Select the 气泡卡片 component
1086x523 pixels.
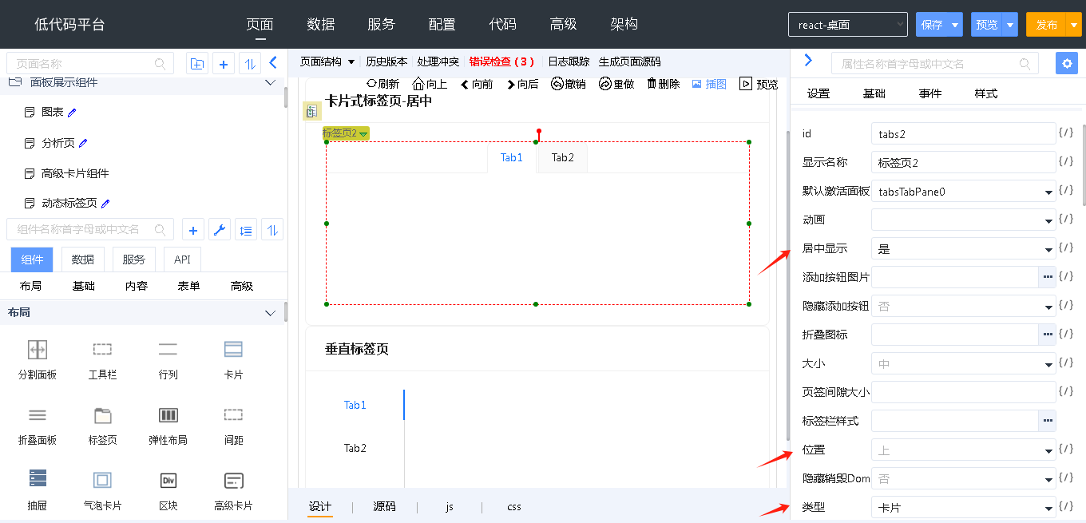point(102,490)
